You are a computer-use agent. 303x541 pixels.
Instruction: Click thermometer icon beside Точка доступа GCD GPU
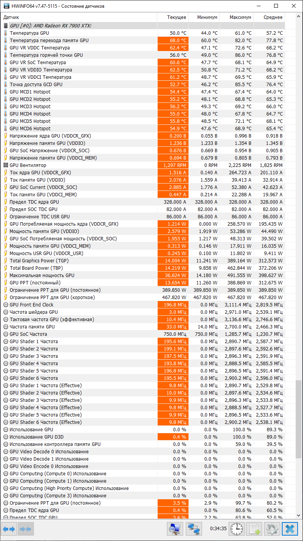pyautogui.click(x=6, y=85)
